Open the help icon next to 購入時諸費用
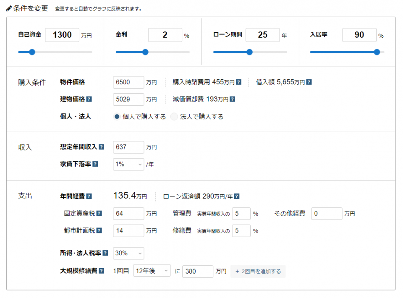403x298 pixels. pyautogui.click(x=238, y=81)
